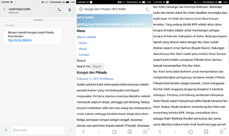Go back using the rightmost browser's back arrow
The height and width of the screenshot is (136, 229).
pyautogui.click(x=160, y=132)
